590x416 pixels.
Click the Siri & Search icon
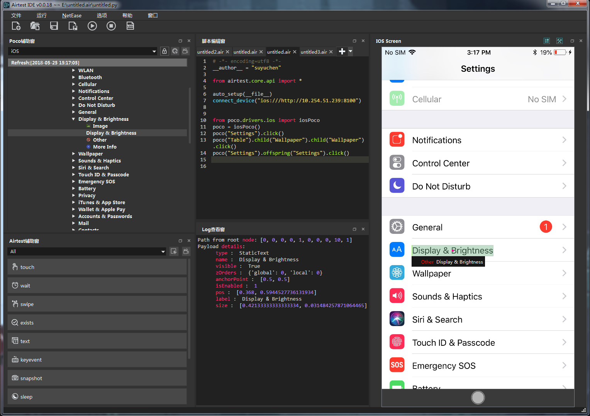coord(397,319)
